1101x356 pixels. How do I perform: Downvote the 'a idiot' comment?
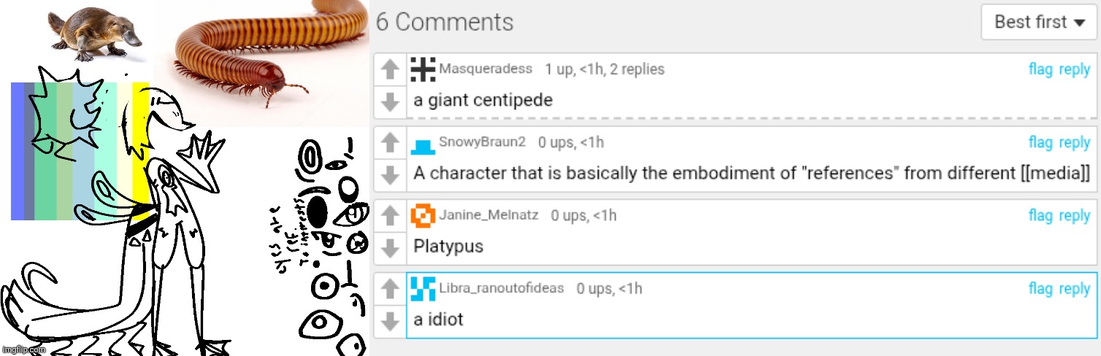tap(391, 320)
